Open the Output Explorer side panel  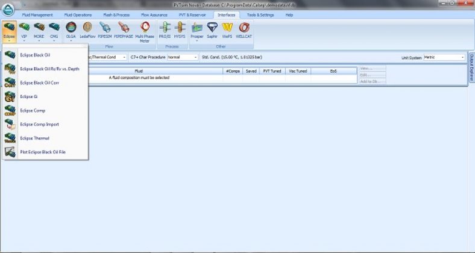(471, 67)
